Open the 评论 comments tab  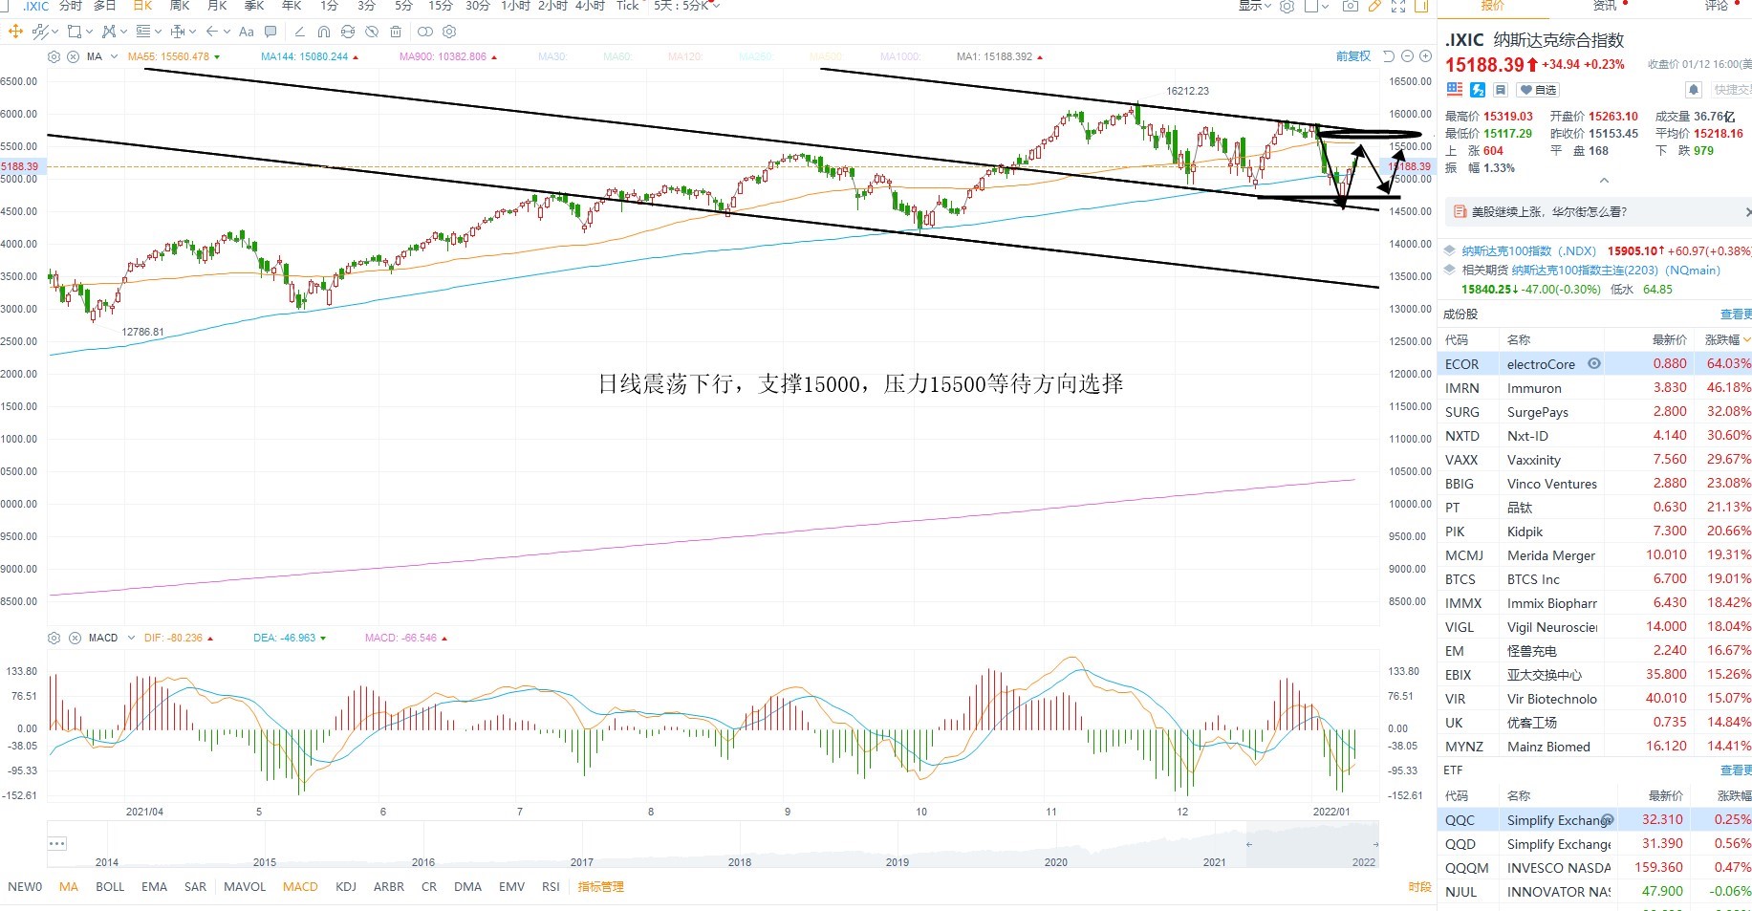click(1717, 6)
